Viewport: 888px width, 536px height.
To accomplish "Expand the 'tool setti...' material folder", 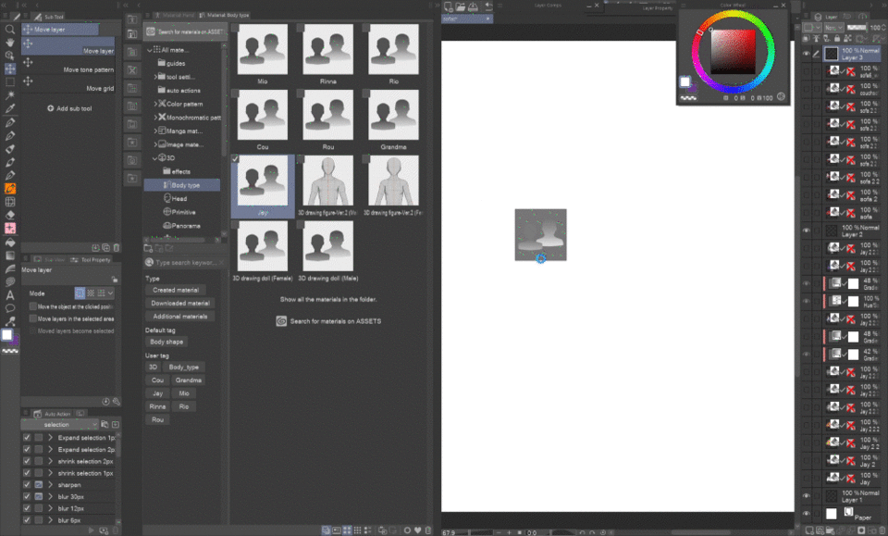I will (155, 77).
